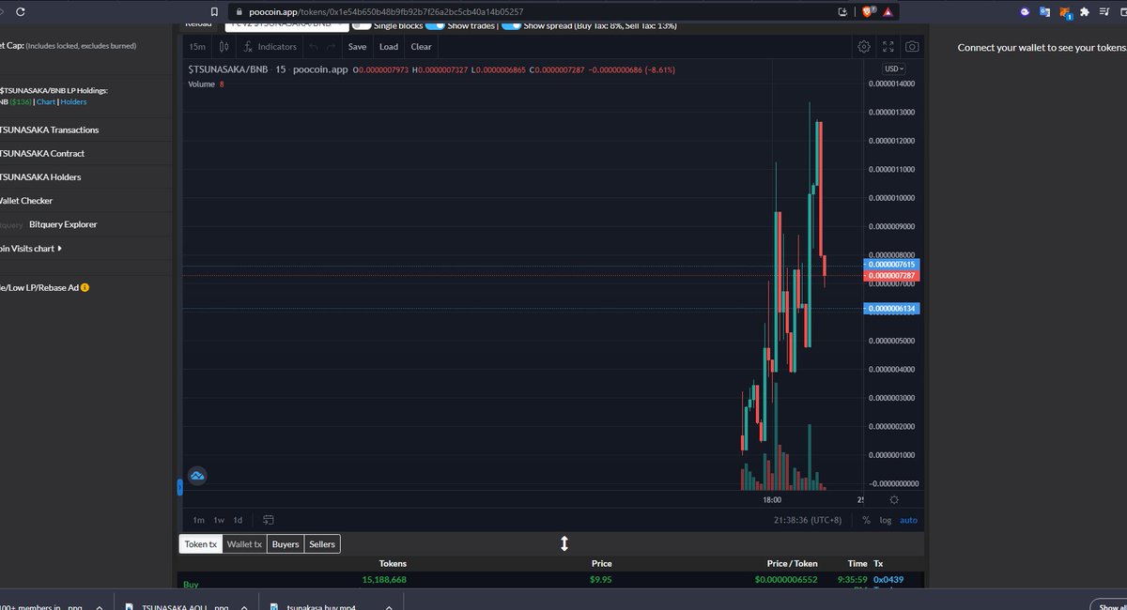Toggle the Single blocks switch

361,25
